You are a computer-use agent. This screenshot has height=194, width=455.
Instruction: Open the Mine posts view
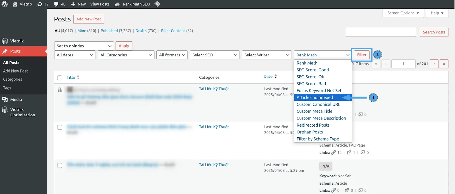click(x=82, y=31)
